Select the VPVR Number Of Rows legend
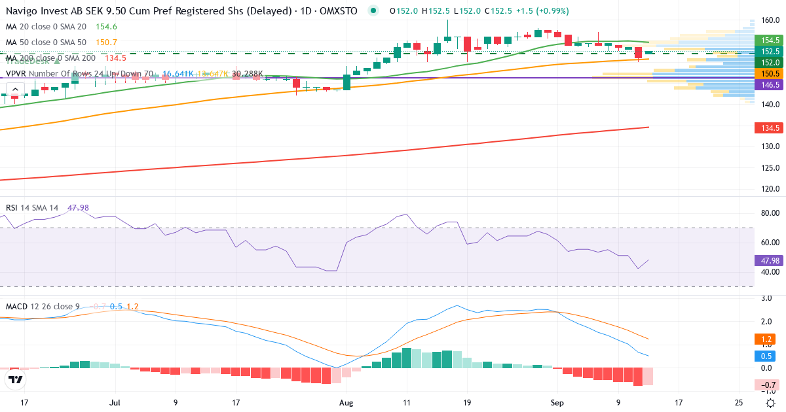Screen dimensions: 786x412 tap(79, 73)
